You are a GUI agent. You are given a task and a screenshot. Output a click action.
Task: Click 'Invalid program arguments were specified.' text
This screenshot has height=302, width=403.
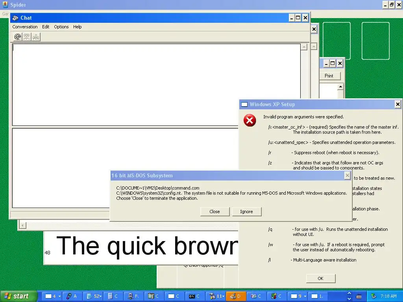pyautogui.click(x=303, y=117)
